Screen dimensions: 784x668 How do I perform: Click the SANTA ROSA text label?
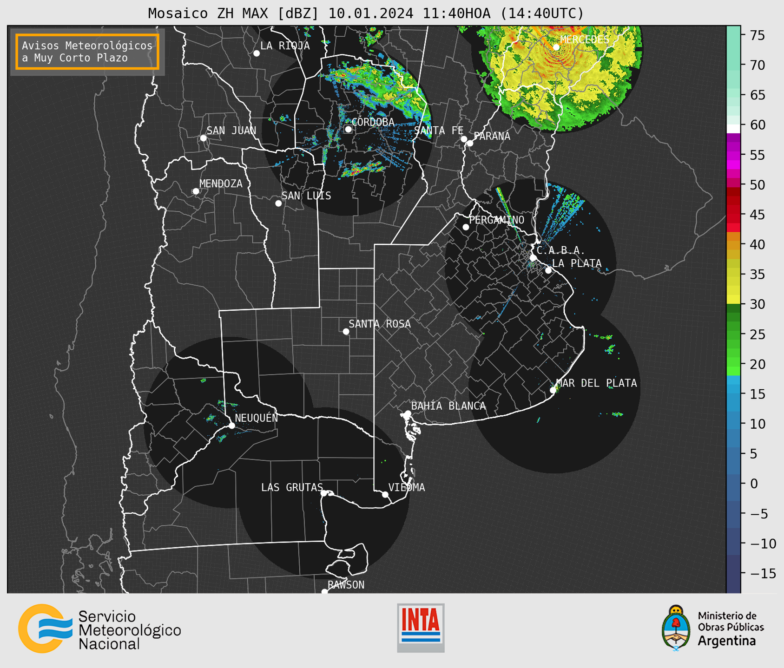pos(380,324)
